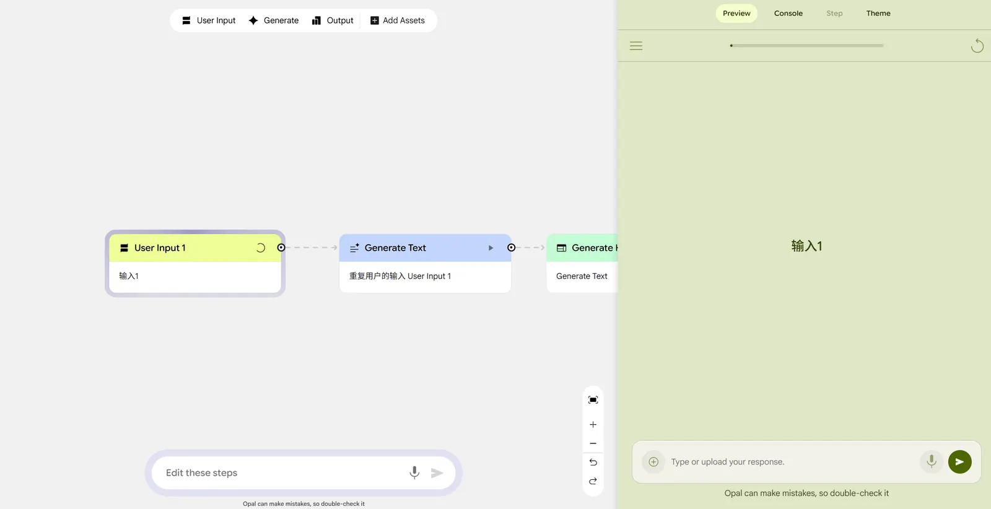Zoom out on the canvas

point(593,443)
